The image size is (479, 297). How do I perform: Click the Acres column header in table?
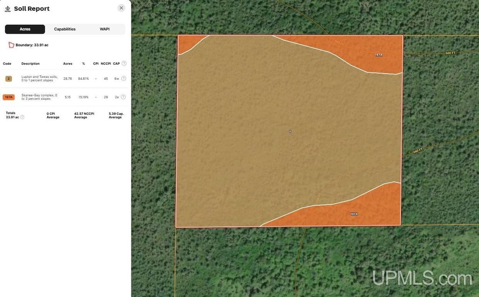[x=68, y=63]
